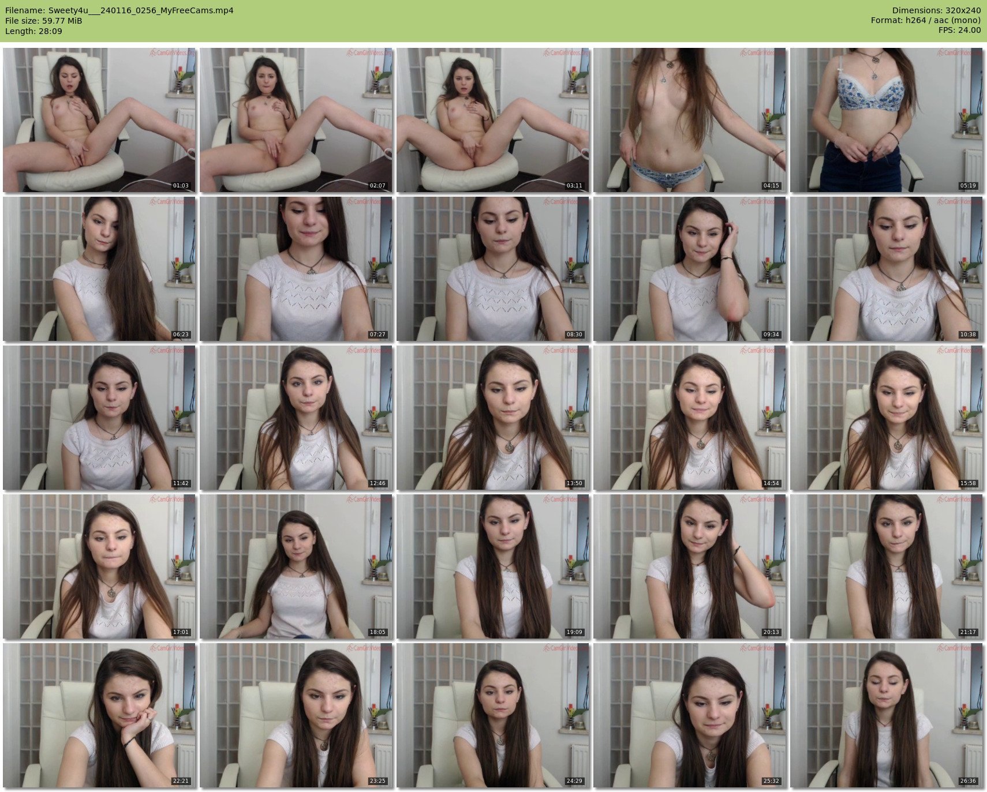The image size is (987, 792).
Task: Click the "Length: 28:09" text
Action: pyautogui.click(x=33, y=31)
